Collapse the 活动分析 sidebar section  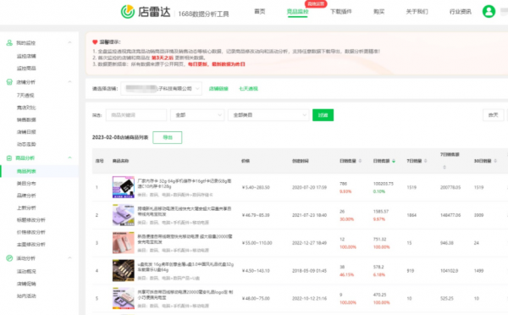[69, 258]
